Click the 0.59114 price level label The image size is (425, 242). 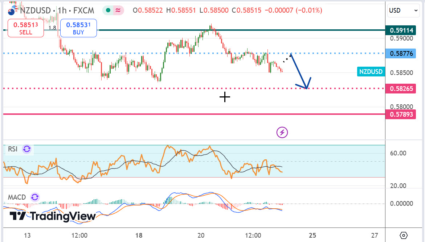[x=401, y=30]
